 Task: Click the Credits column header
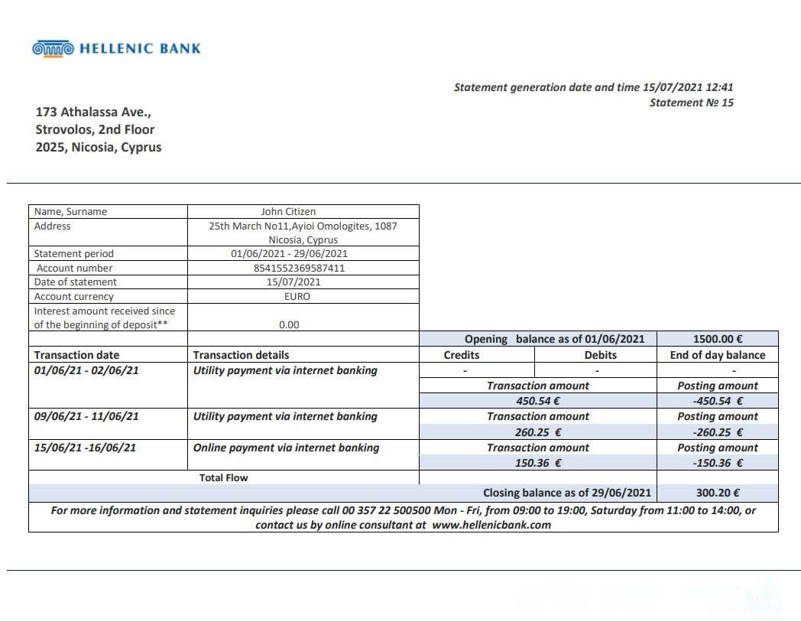[x=462, y=355]
